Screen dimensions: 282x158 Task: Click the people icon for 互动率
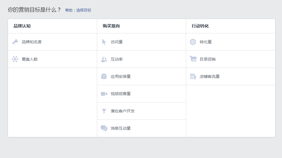(x=104, y=59)
